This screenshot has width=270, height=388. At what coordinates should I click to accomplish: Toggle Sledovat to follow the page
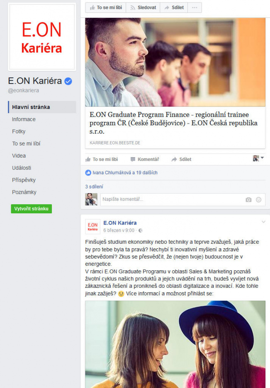point(143,7)
